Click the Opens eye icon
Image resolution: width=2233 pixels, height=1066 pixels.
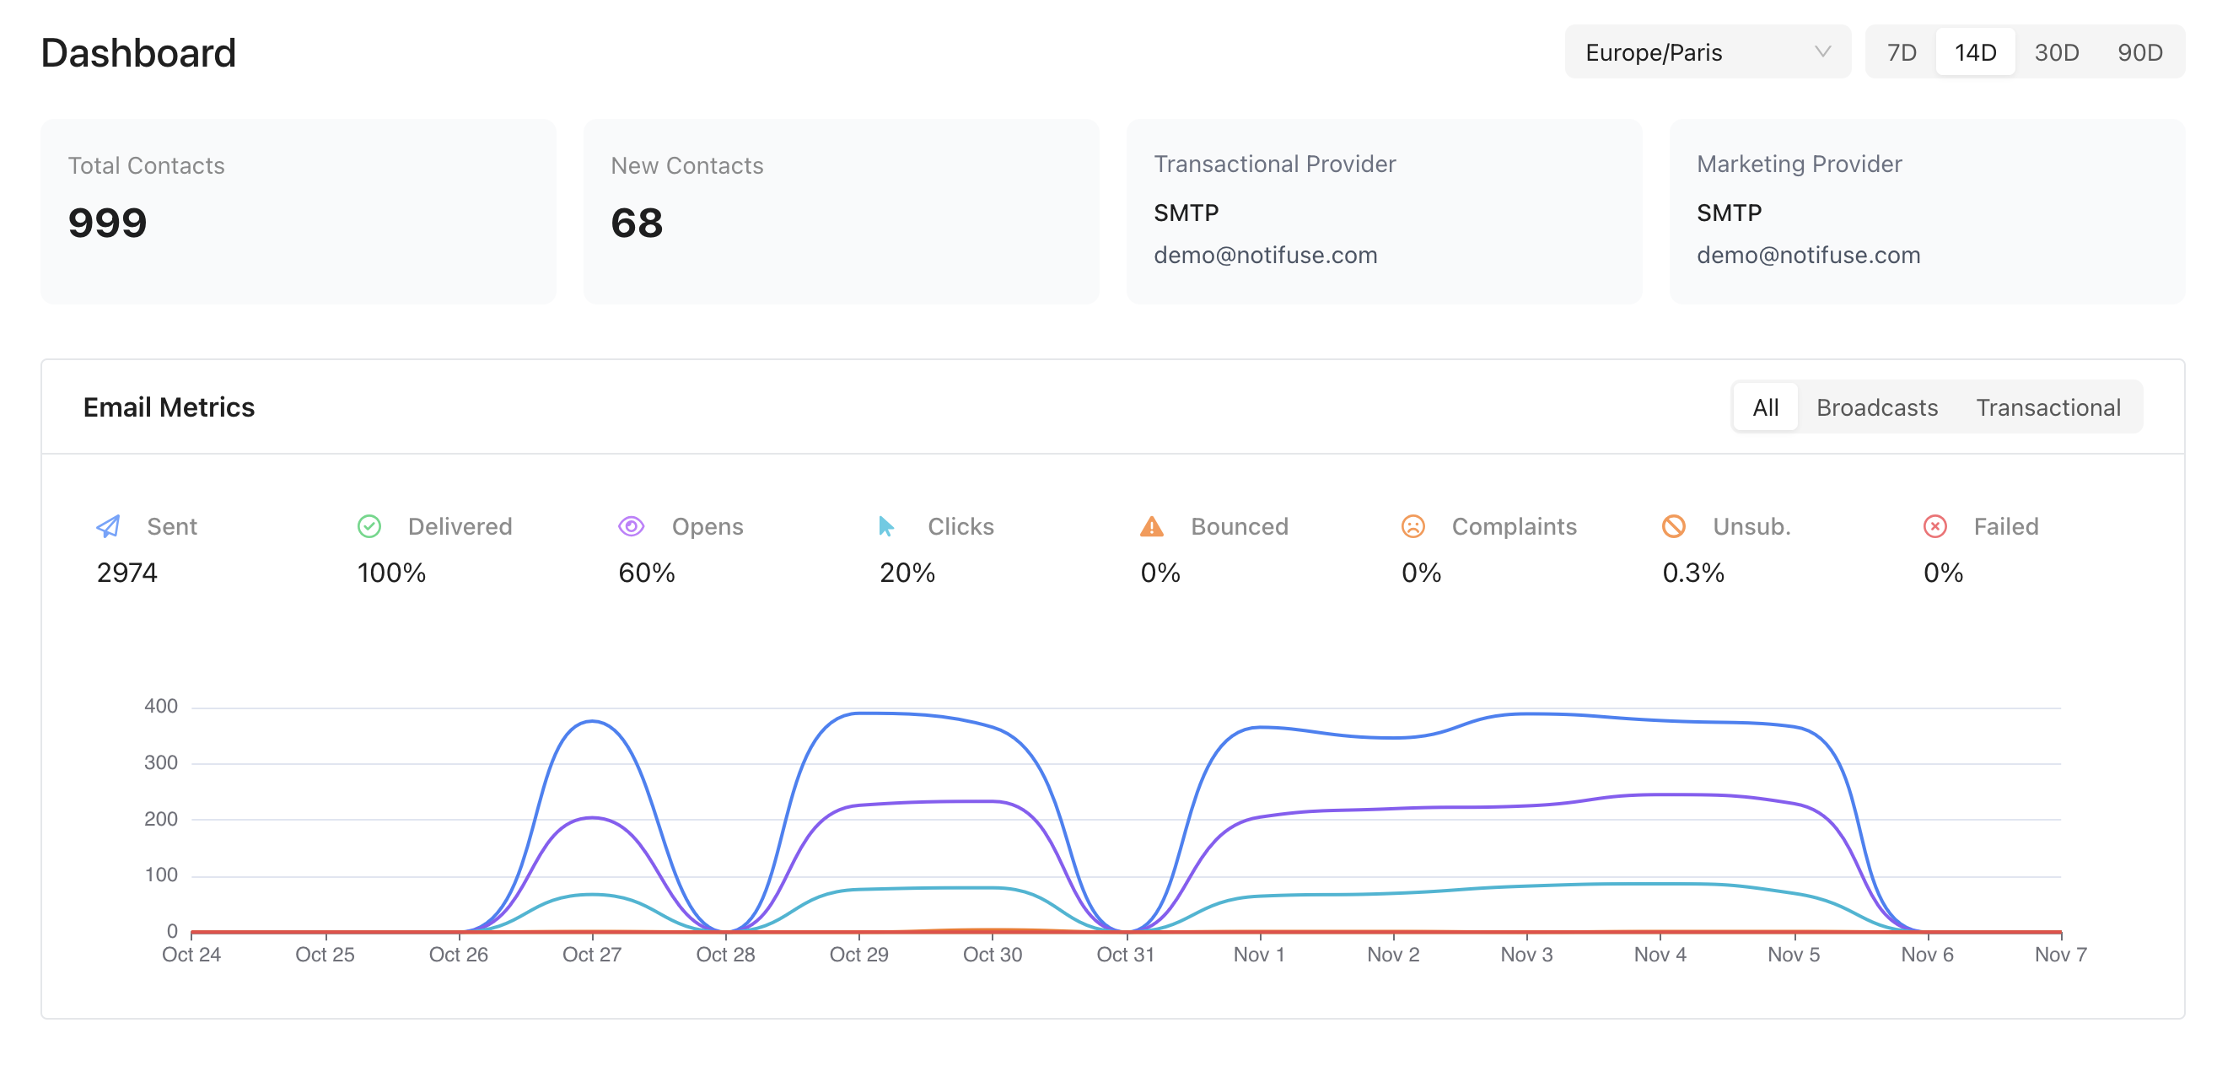pos(631,526)
